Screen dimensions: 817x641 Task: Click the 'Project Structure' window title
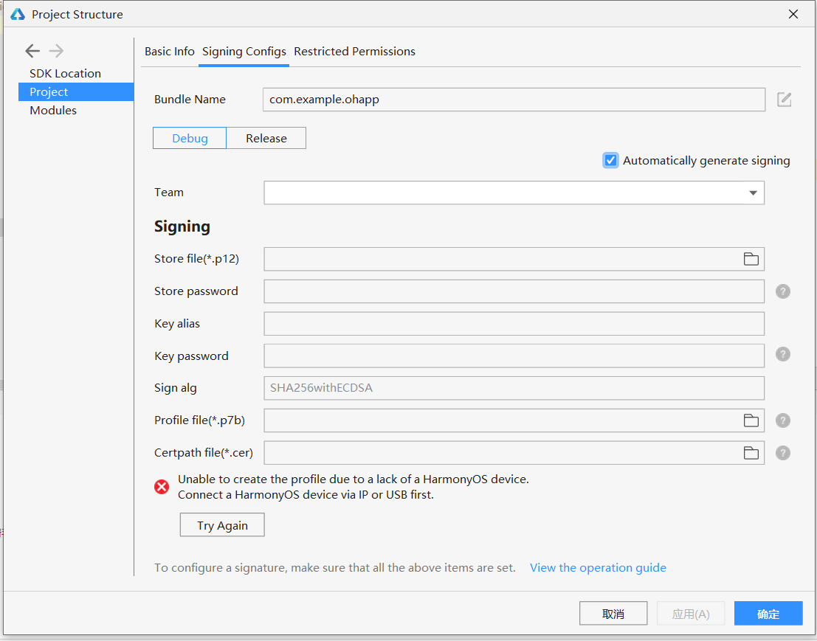pyautogui.click(x=77, y=15)
